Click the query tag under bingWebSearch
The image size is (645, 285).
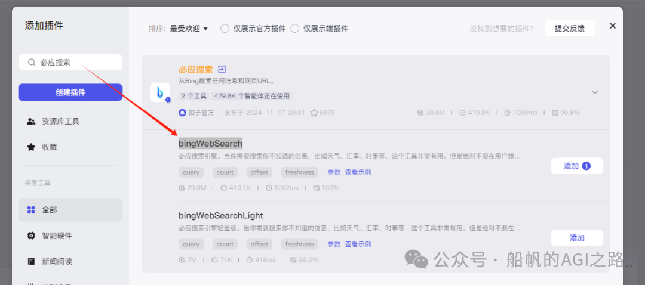point(191,172)
